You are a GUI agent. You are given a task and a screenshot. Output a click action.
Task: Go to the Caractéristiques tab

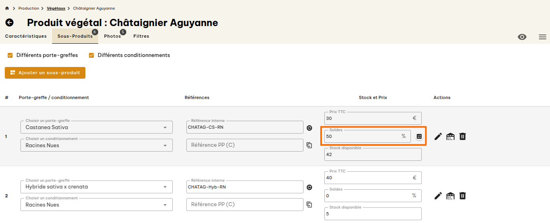tap(26, 36)
